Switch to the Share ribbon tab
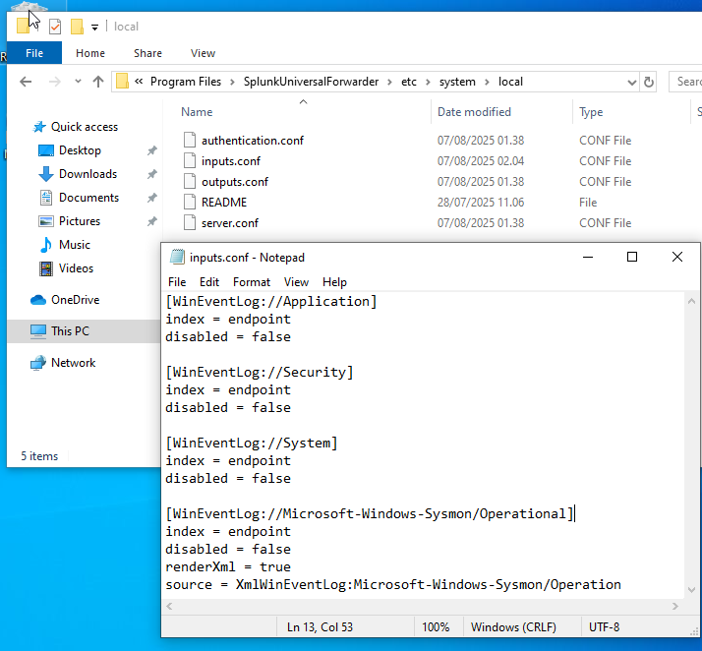The width and height of the screenshot is (702, 651). coord(147,53)
